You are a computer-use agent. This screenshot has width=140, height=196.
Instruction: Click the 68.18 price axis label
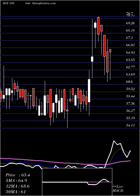coord(130,30)
